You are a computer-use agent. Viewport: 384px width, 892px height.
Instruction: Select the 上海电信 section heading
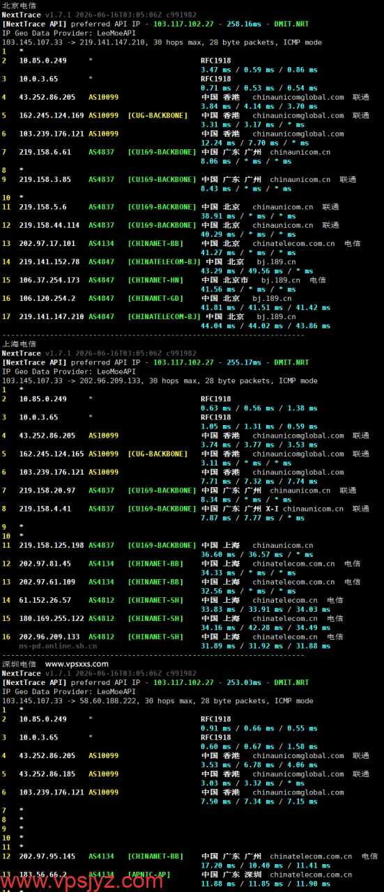(x=19, y=344)
